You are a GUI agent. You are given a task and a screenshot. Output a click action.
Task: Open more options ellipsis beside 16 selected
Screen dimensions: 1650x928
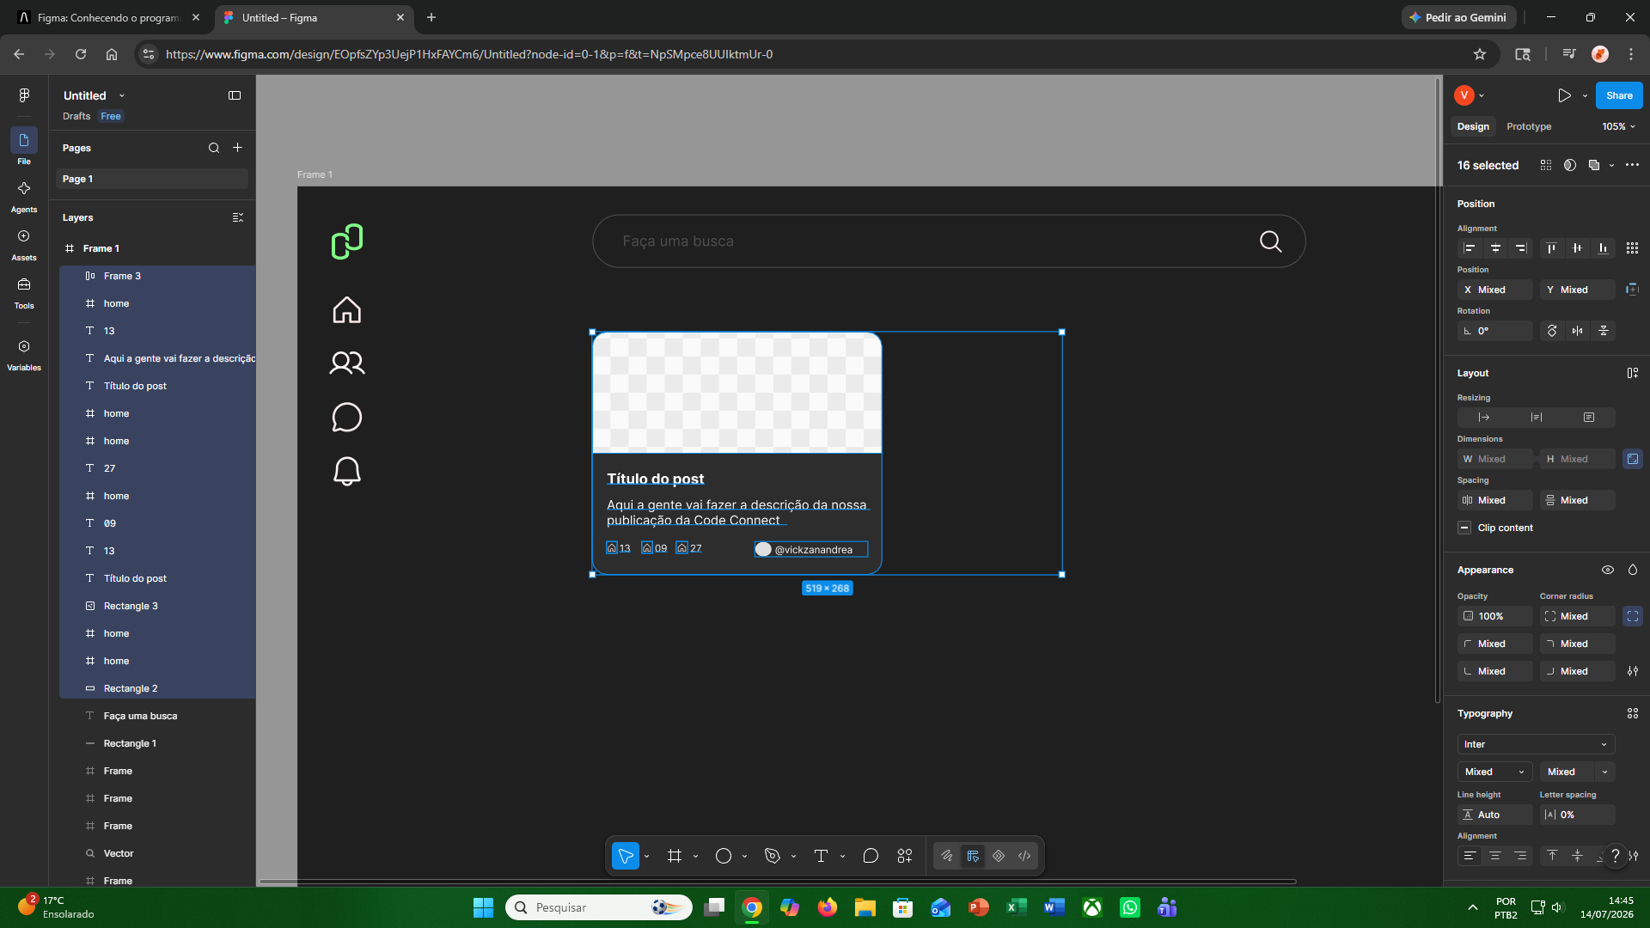(x=1632, y=165)
